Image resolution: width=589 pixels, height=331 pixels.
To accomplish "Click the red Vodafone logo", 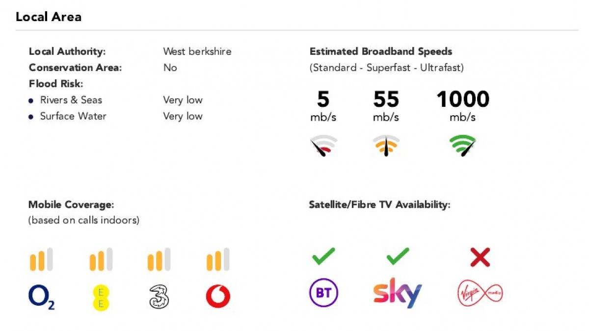I will pos(218,297).
